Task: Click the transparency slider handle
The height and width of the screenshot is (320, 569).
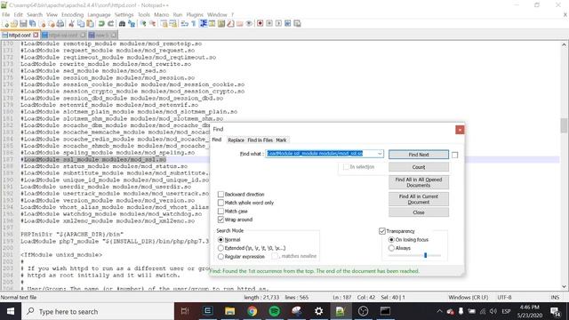Action: pyautogui.click(x=425, y=255)
